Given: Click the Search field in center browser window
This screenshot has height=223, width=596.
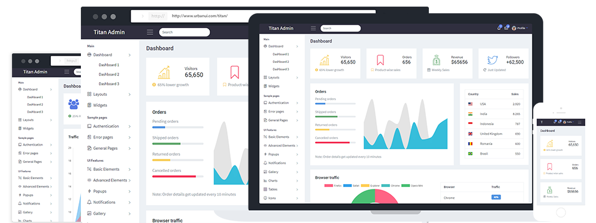Looking at the screenshot, I should 184,32.
